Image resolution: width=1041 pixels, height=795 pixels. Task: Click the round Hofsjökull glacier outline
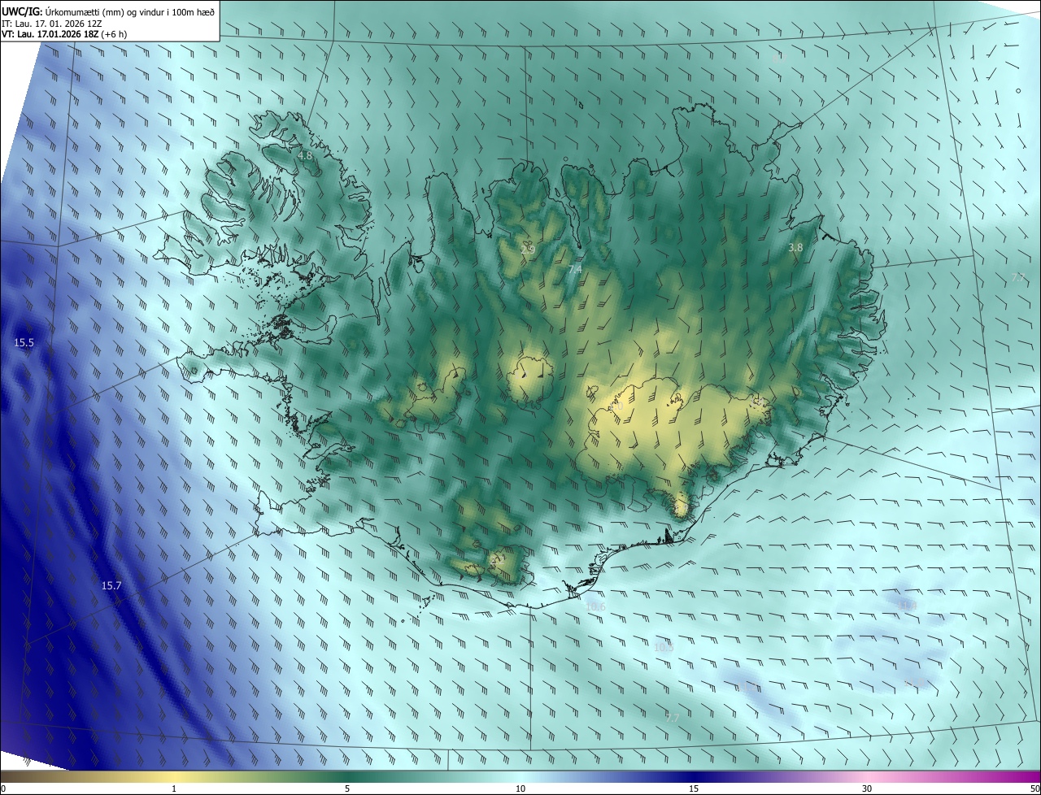[530, 383]
